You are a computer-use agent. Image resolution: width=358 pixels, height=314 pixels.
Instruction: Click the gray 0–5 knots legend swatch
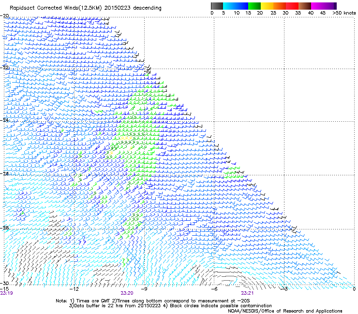click(x=217, y=6)
